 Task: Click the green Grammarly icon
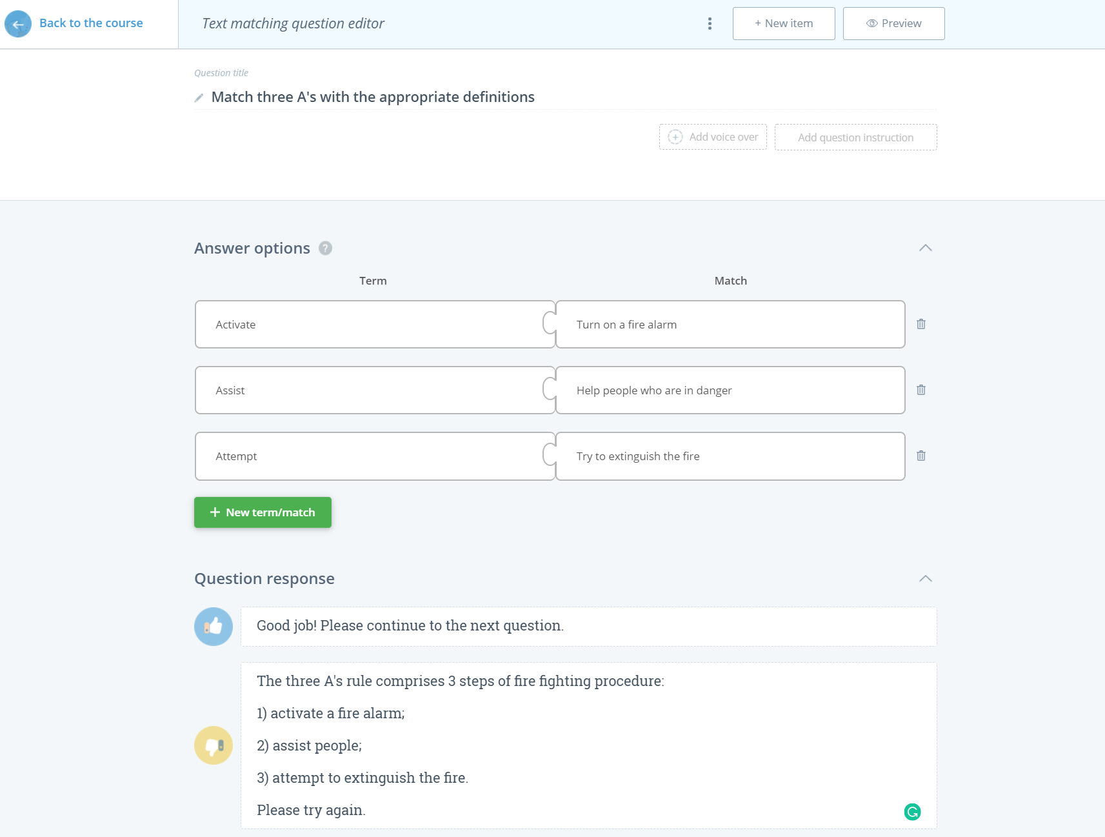tap(912, 812)
